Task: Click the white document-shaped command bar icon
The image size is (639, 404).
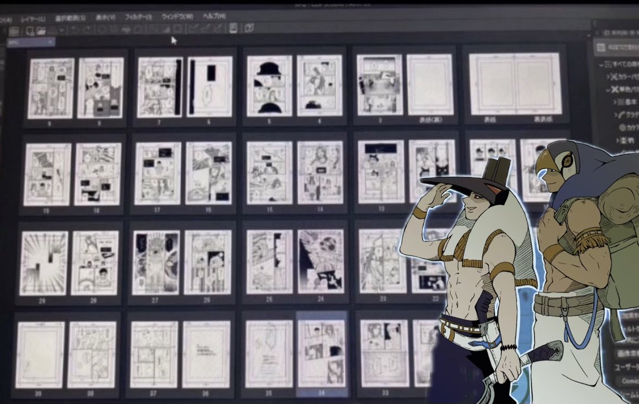Action: click(233, 28)
